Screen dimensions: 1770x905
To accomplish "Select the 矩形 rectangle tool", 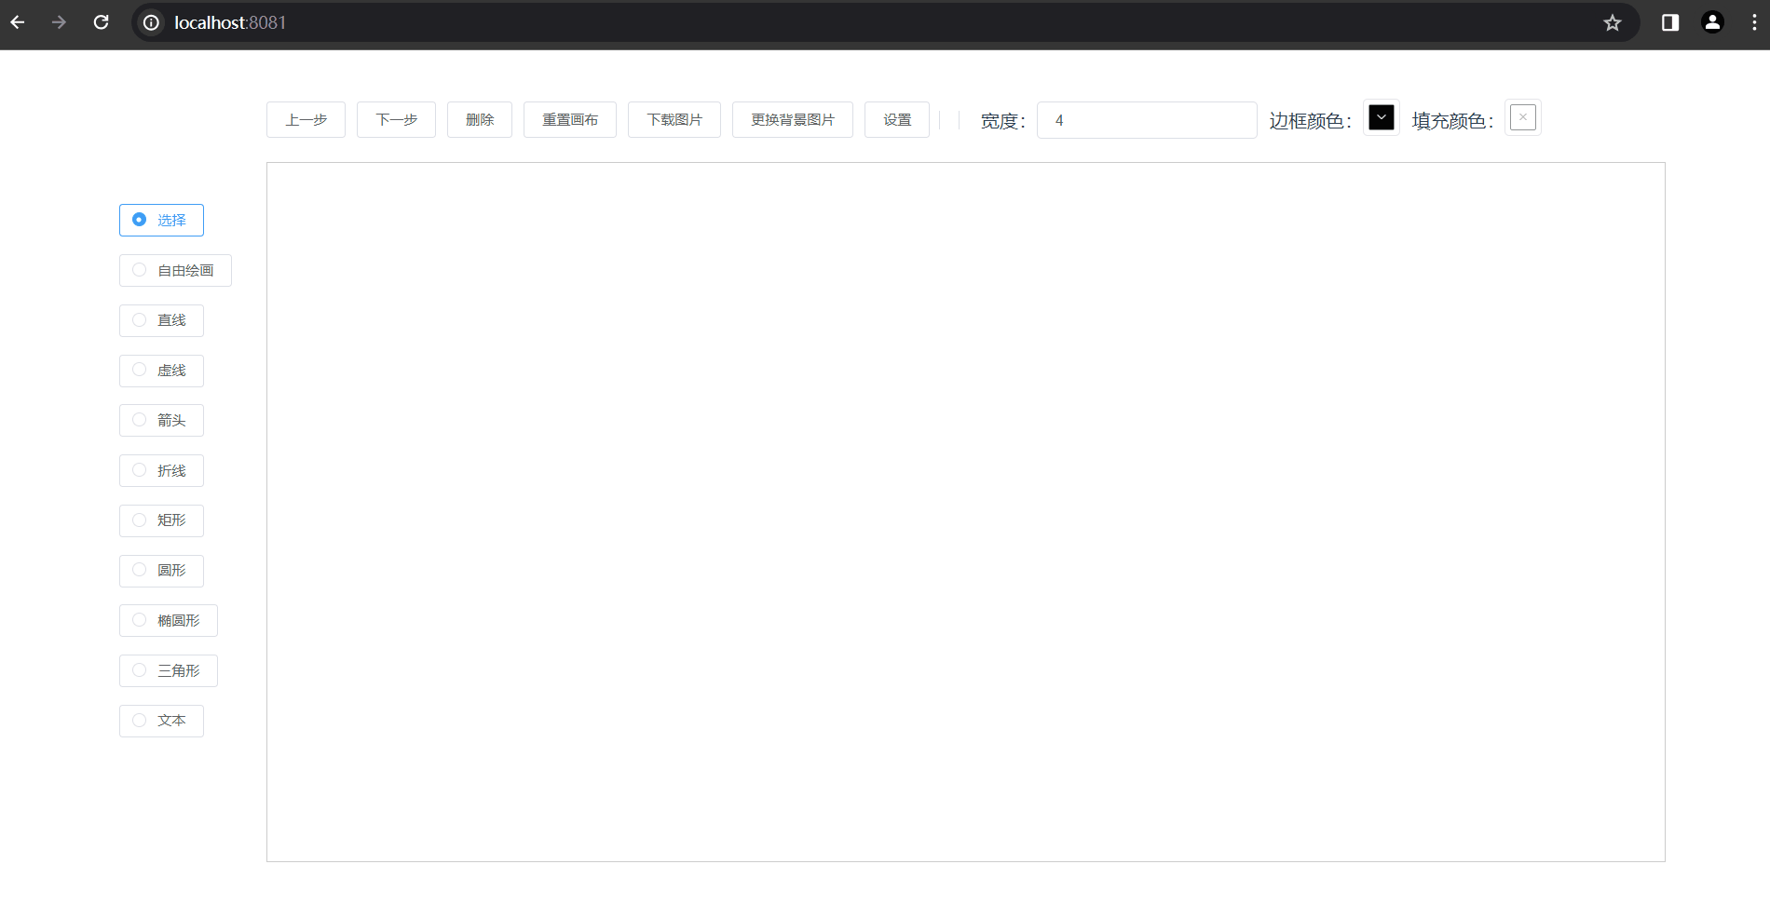I will coord(161,520).
